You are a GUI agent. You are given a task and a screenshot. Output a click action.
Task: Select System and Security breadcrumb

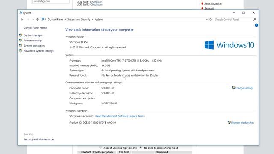(x=79, y=19)
